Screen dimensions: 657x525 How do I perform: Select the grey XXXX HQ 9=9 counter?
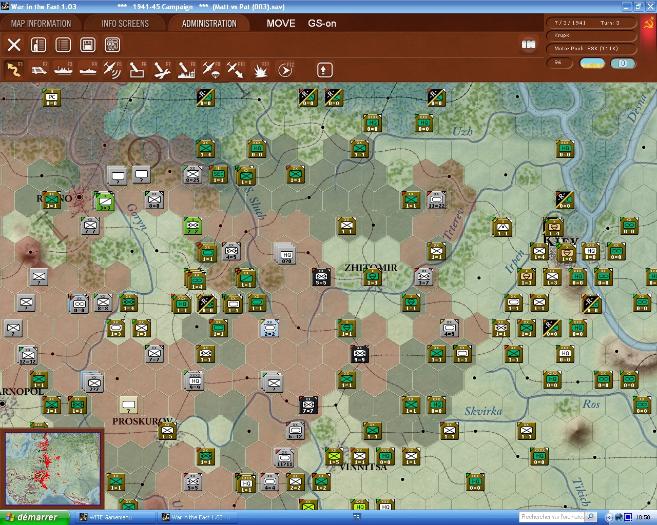[195, 381]
